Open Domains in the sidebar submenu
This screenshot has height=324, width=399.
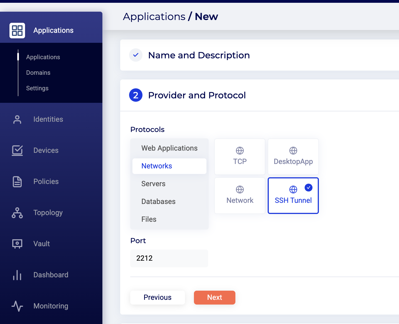38,73
